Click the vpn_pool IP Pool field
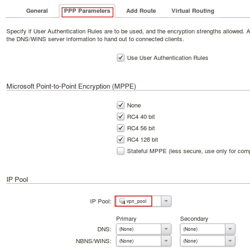 click(138, 201)
